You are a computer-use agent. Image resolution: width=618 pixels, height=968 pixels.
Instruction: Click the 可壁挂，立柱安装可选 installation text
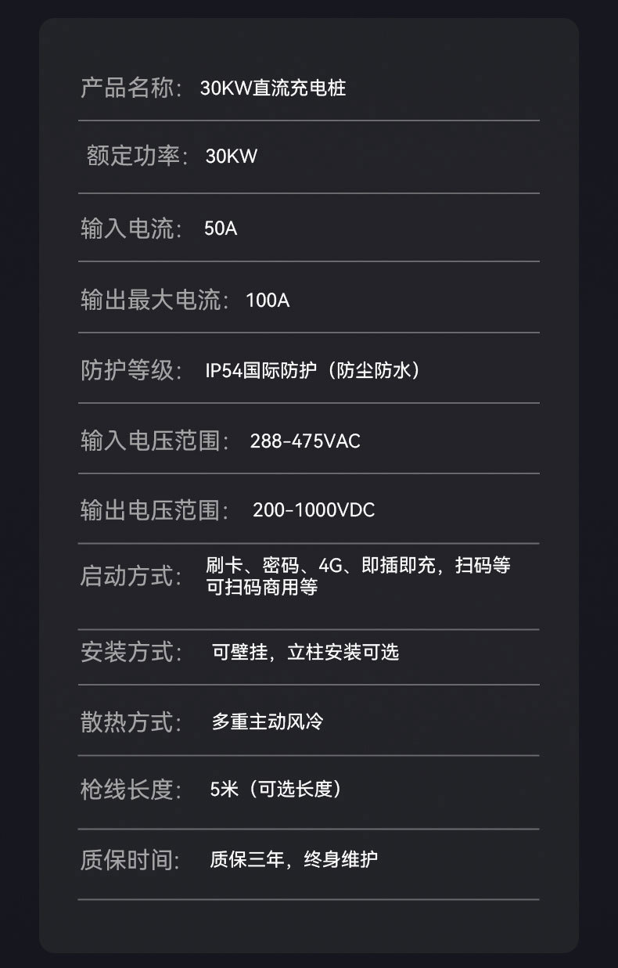(x=305, y=652)
